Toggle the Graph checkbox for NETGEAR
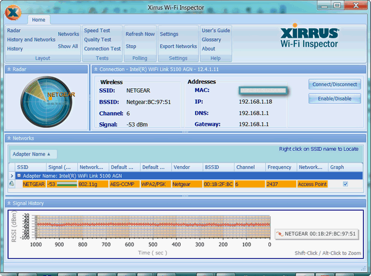This screenshot has height=276, width=371. pyautogui.click(x=346, y=184)
